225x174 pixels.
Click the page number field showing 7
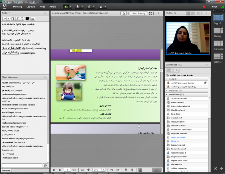67,170
